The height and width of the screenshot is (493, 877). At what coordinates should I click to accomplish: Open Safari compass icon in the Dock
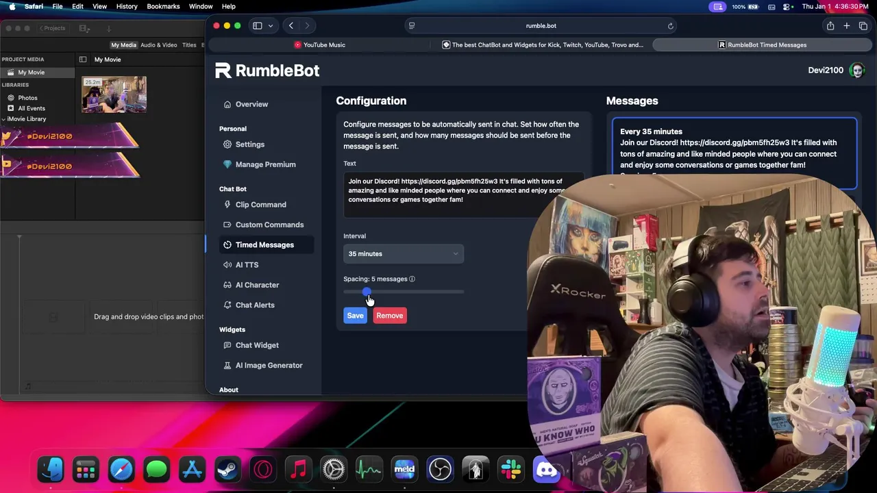(x=121, y=470)
